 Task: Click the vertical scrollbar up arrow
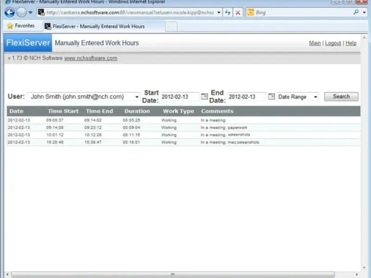364,38
